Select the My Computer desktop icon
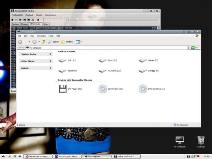 (179, 142)
